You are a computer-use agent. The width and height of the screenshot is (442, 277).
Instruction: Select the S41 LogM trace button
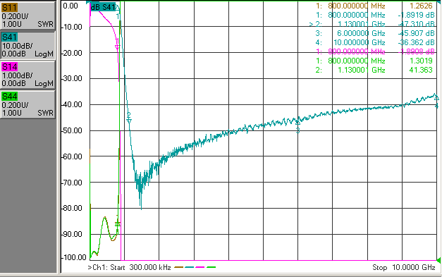click(27, 45)
